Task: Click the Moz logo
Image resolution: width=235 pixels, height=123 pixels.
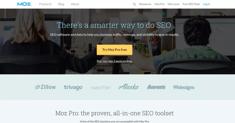Action: (x=24, y=4)
